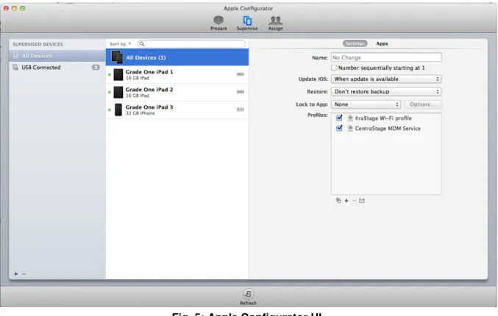This screenshot has height=316, width=498.
Task: Click the duplicate profile icon
Action: [338, 201]
